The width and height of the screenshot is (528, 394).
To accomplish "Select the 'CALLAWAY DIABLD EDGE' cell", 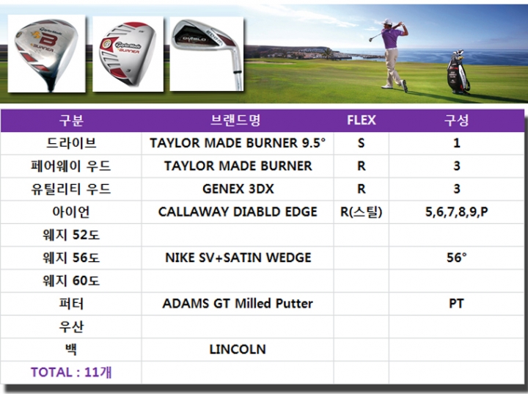I will pyautogui.click(x=238, y=212).
